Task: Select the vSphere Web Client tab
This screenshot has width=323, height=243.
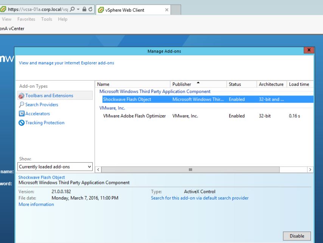Action: coord(133,10)
